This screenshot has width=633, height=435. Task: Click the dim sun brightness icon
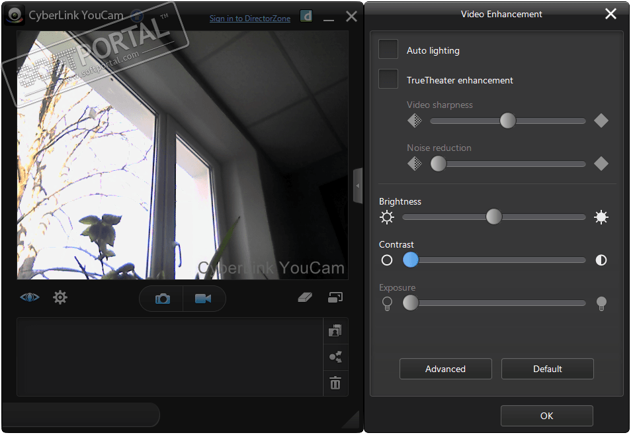(x=387, y=217)
